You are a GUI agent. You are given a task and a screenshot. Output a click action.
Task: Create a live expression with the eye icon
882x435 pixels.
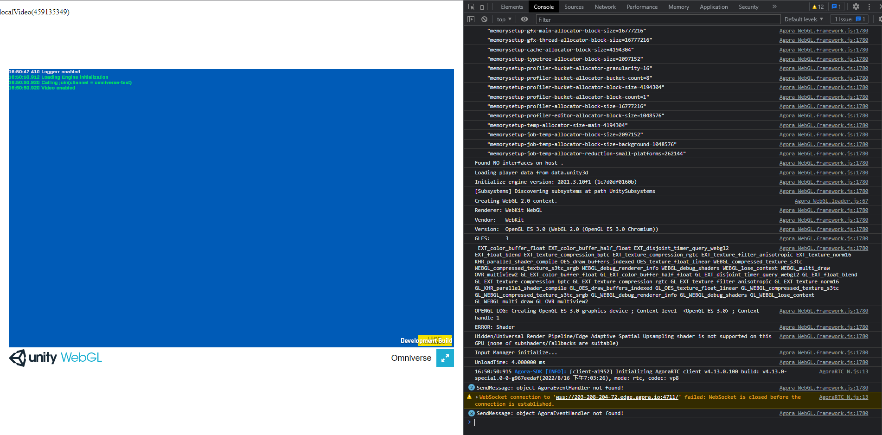coord(524,19)
